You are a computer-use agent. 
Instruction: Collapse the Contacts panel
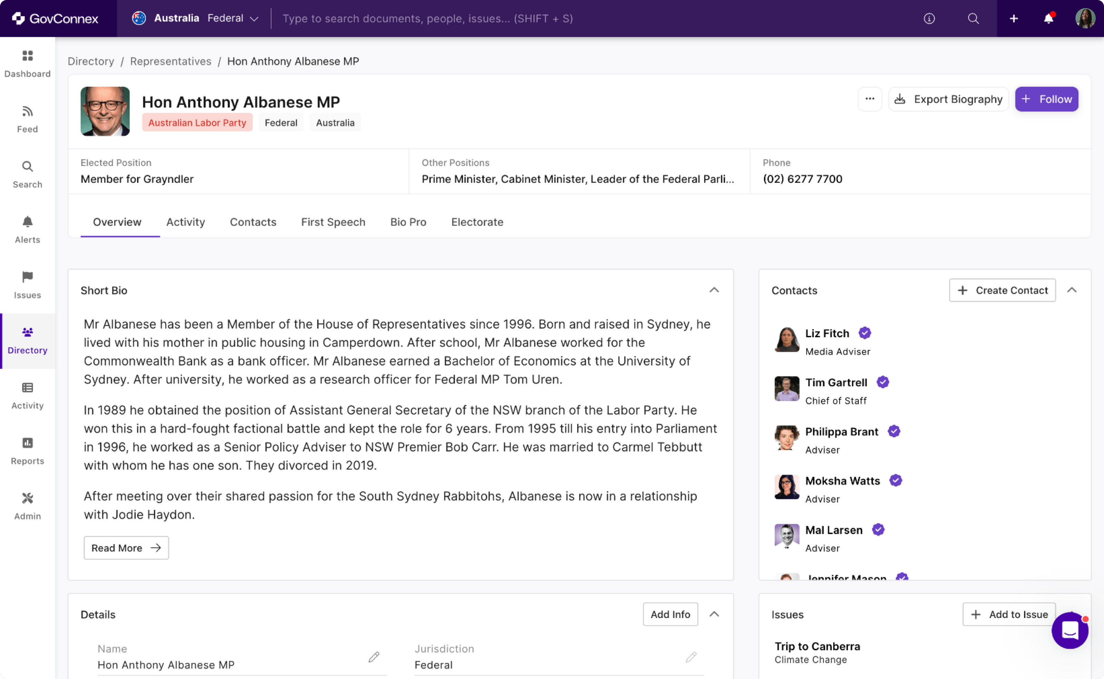pos(1072,290)
